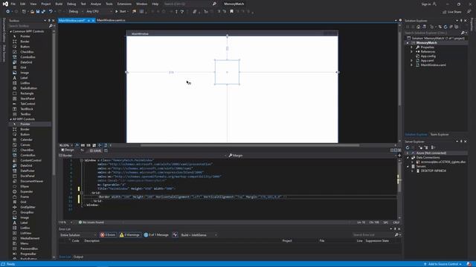Click the Bookmark icon in the main toolbar
Viewport: 476px width, 267px height.
point(231,12)
